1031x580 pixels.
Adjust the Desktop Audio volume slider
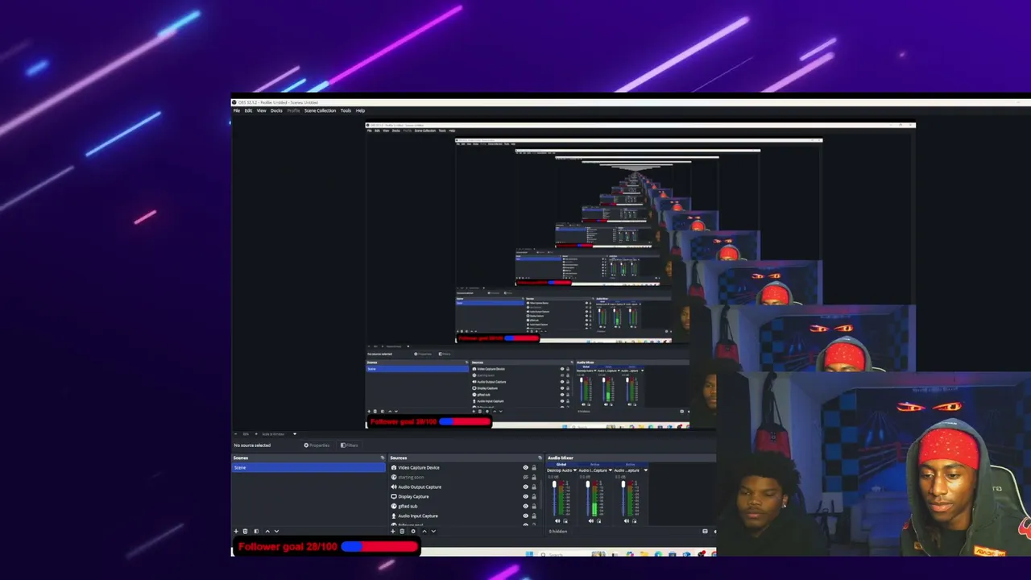point(554,496)
